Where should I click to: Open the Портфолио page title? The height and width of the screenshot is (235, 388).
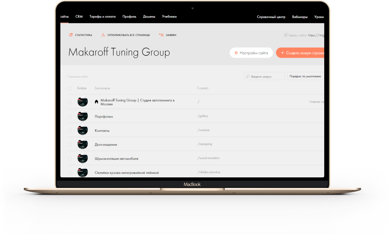pos(104,116)
